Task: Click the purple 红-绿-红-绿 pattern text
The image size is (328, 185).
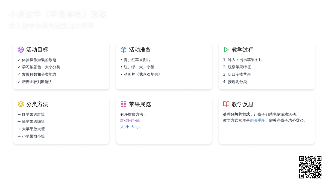Action: [130, 120]
